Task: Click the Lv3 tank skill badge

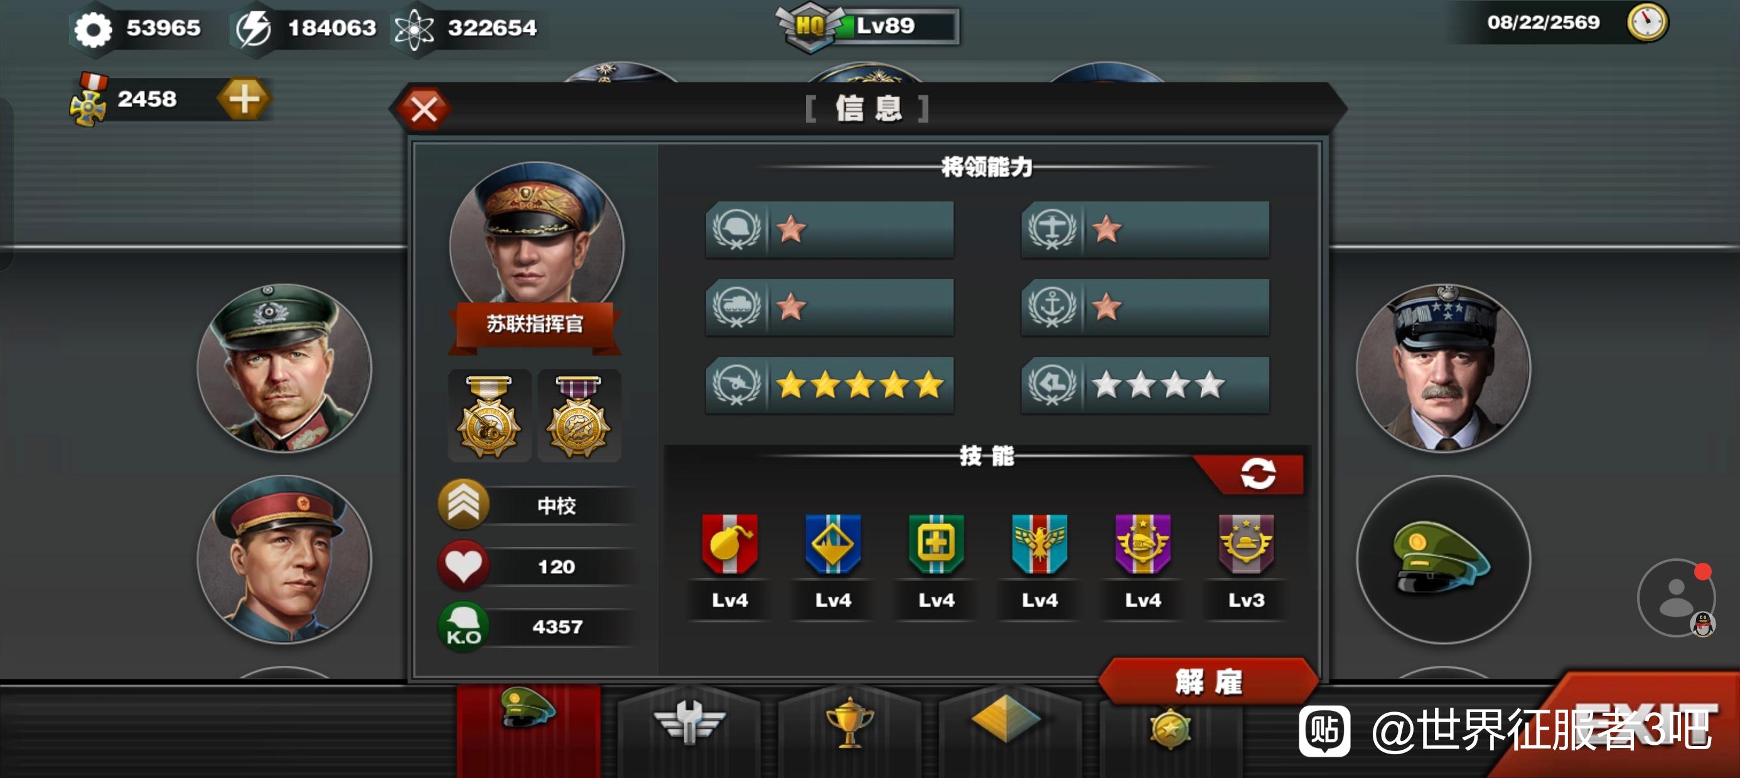Action: coord(1246,545)
